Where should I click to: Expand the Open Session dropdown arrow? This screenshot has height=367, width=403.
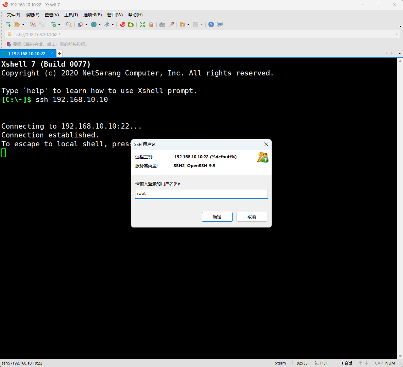click(23, 25)
